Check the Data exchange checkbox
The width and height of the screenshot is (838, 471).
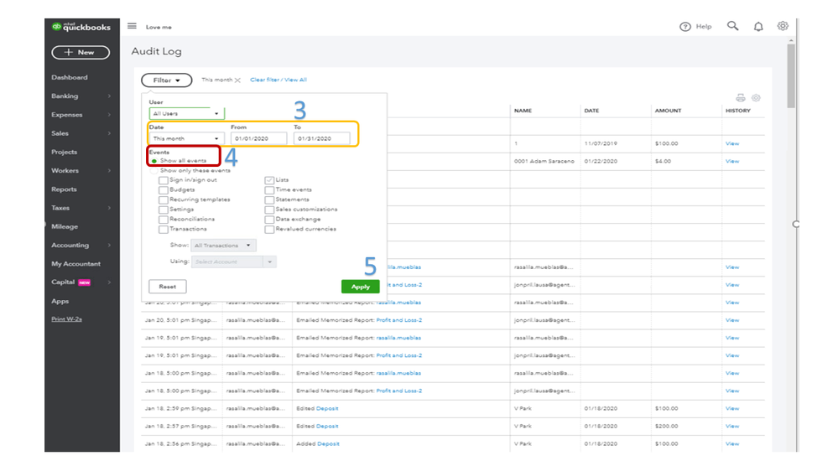(269, 220)
